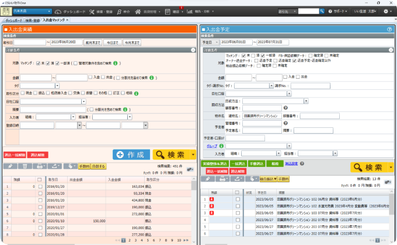Click the printer icon in 入出金予定 toolbar
Viewport: 397px width, 245px height.
click(222, 179)
